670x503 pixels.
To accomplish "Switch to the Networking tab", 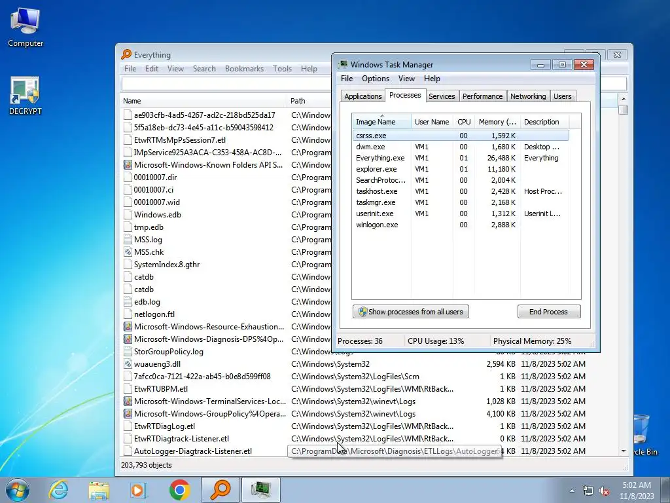I will 528,96.
